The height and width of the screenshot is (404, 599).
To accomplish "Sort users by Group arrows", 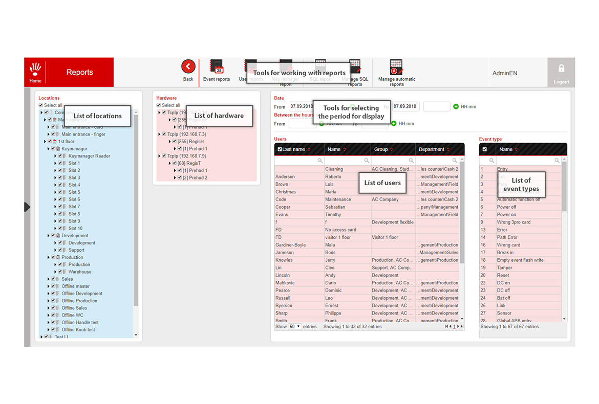I will 392,149.
